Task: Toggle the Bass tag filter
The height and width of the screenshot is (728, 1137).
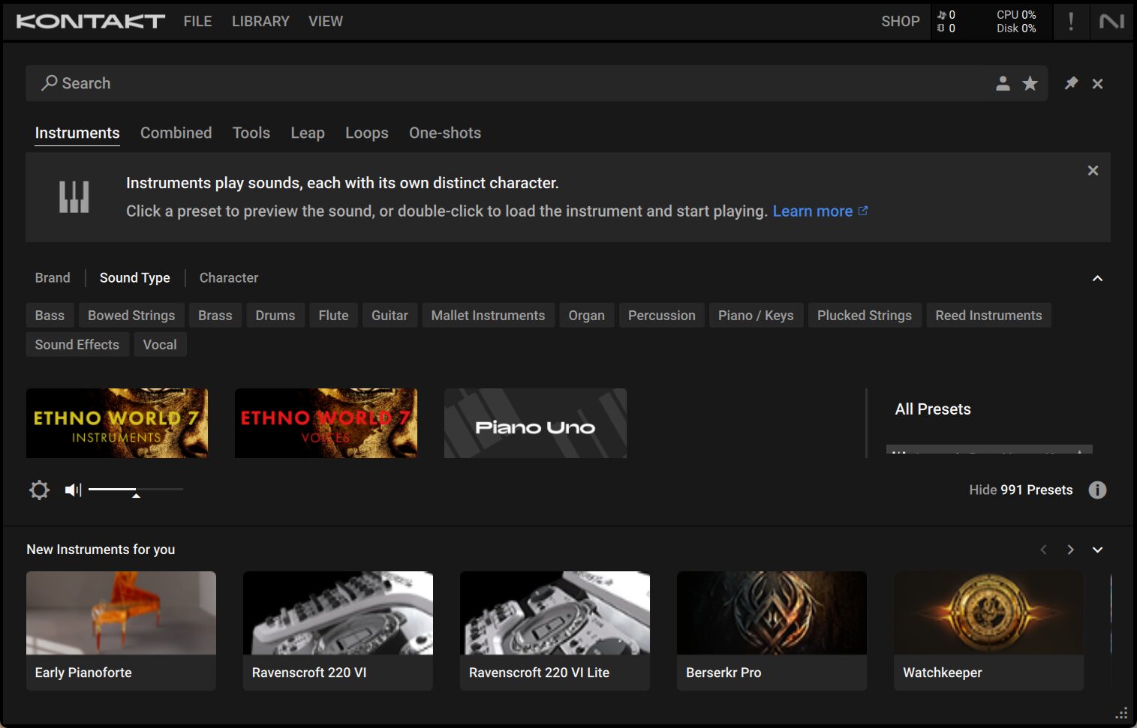Action: [50, 316]
